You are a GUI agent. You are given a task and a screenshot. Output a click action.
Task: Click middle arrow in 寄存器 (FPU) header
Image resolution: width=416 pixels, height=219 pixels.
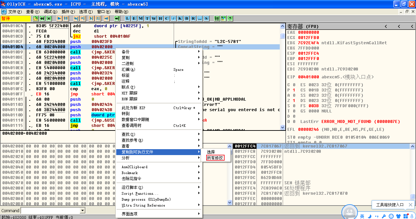point(399,26)
